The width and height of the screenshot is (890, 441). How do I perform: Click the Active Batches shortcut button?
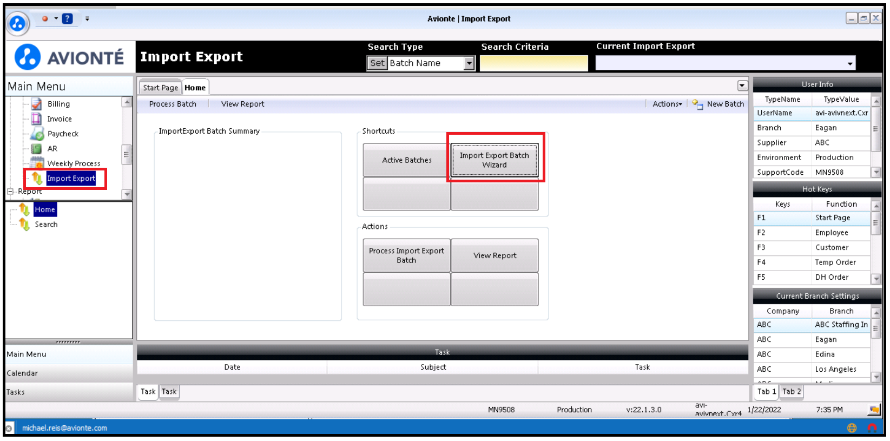click(x=407, y=160)
